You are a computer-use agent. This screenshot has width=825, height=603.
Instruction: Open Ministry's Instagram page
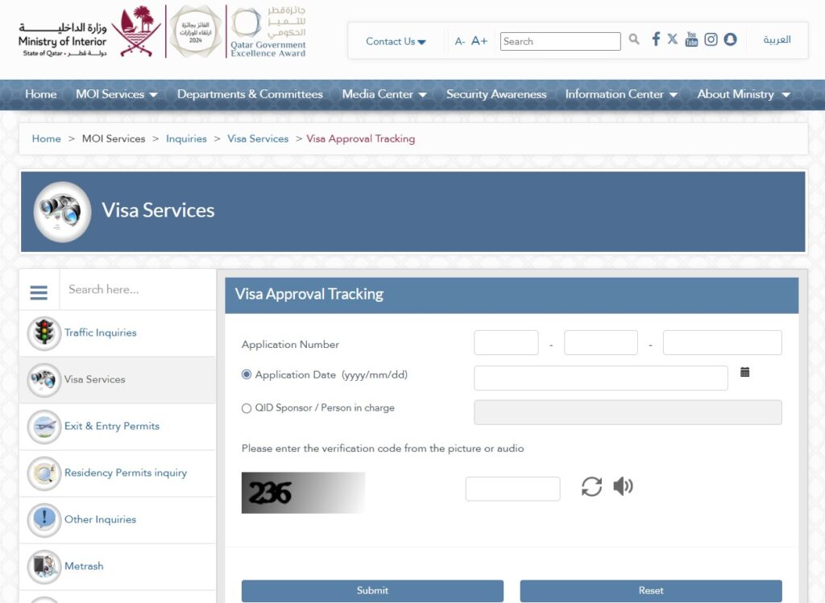711,39
